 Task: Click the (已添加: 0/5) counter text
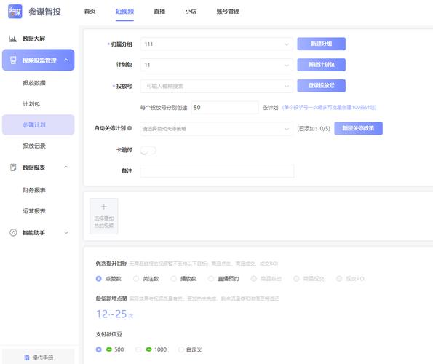point(314,128)
